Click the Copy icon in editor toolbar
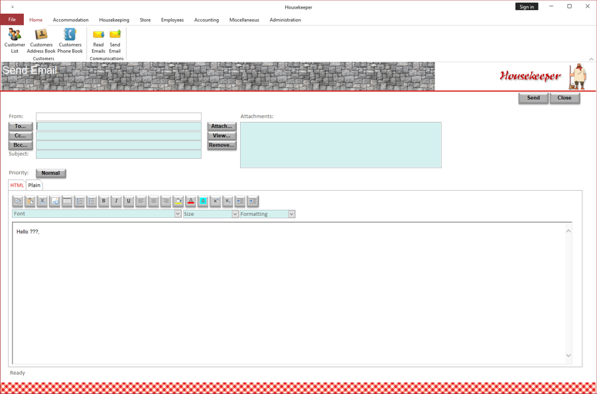 tap(17, 201)
